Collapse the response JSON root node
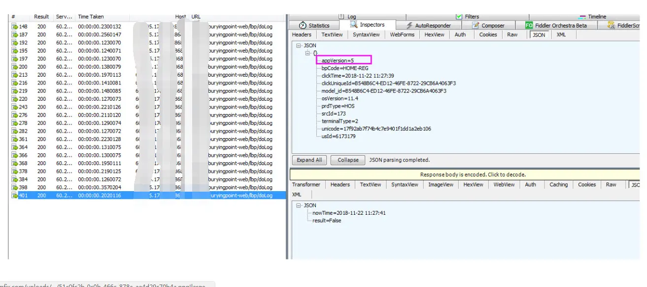 (299, 205)
